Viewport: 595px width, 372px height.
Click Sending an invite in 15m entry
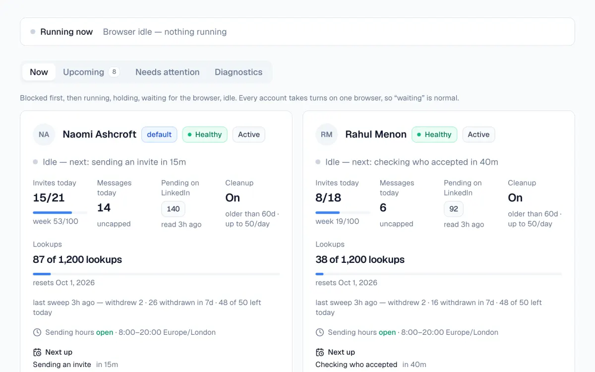click(75, 365)
